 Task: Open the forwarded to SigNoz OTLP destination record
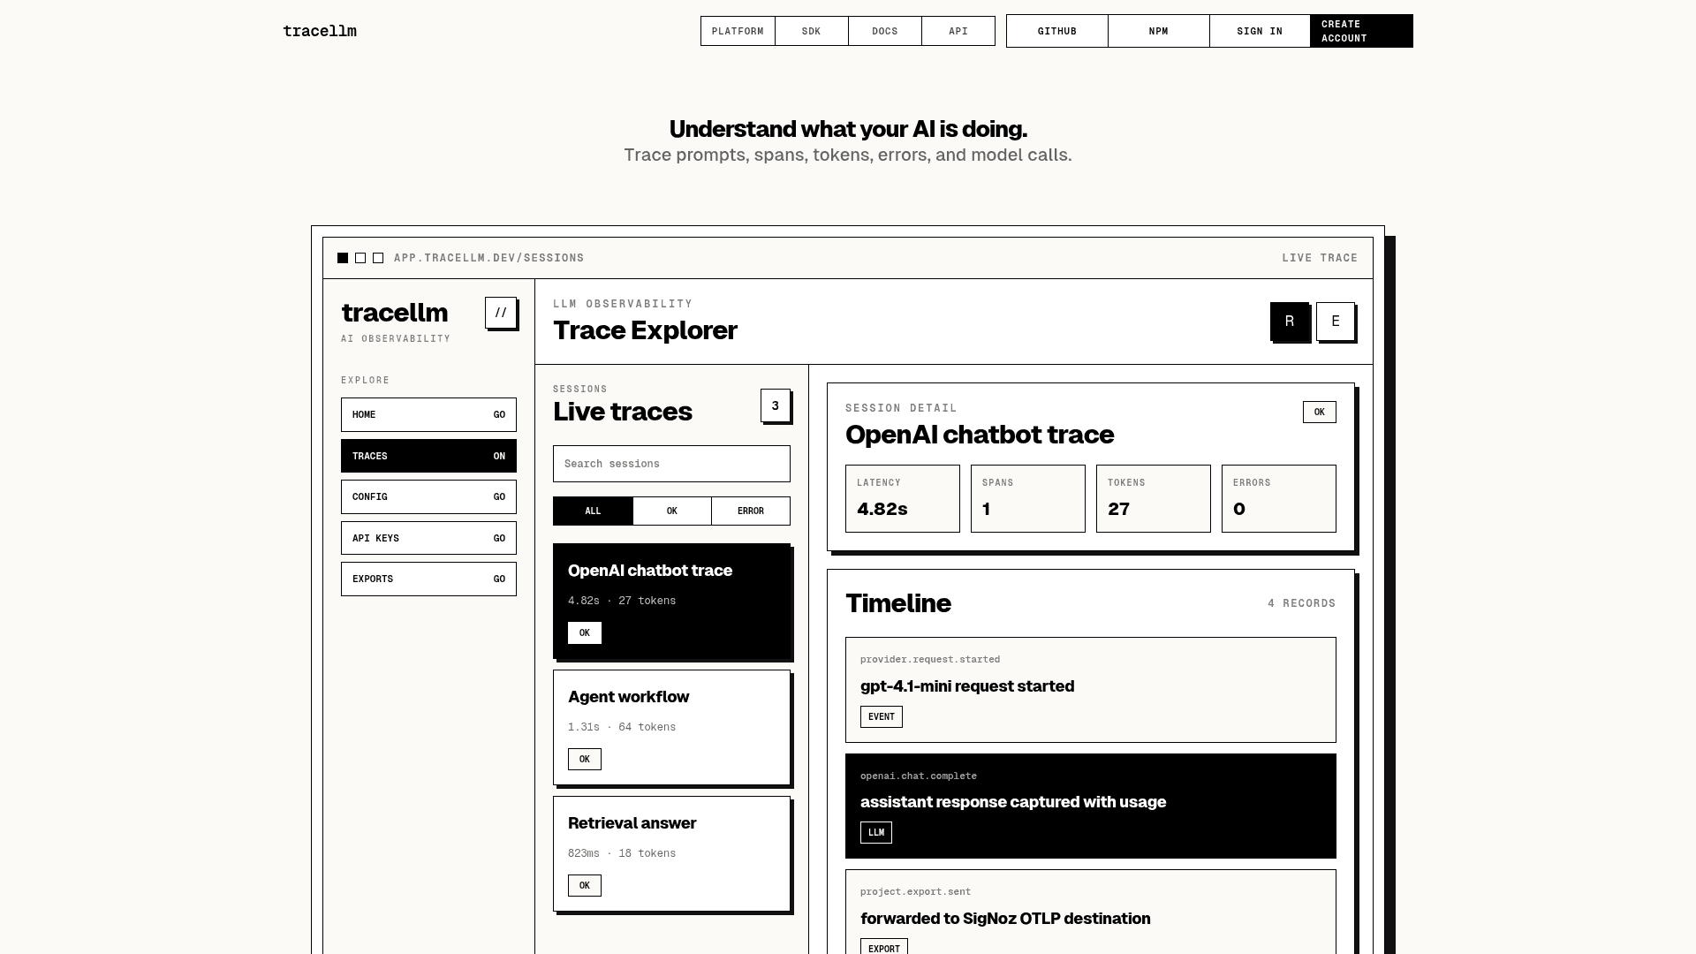tap(1091, 912)
